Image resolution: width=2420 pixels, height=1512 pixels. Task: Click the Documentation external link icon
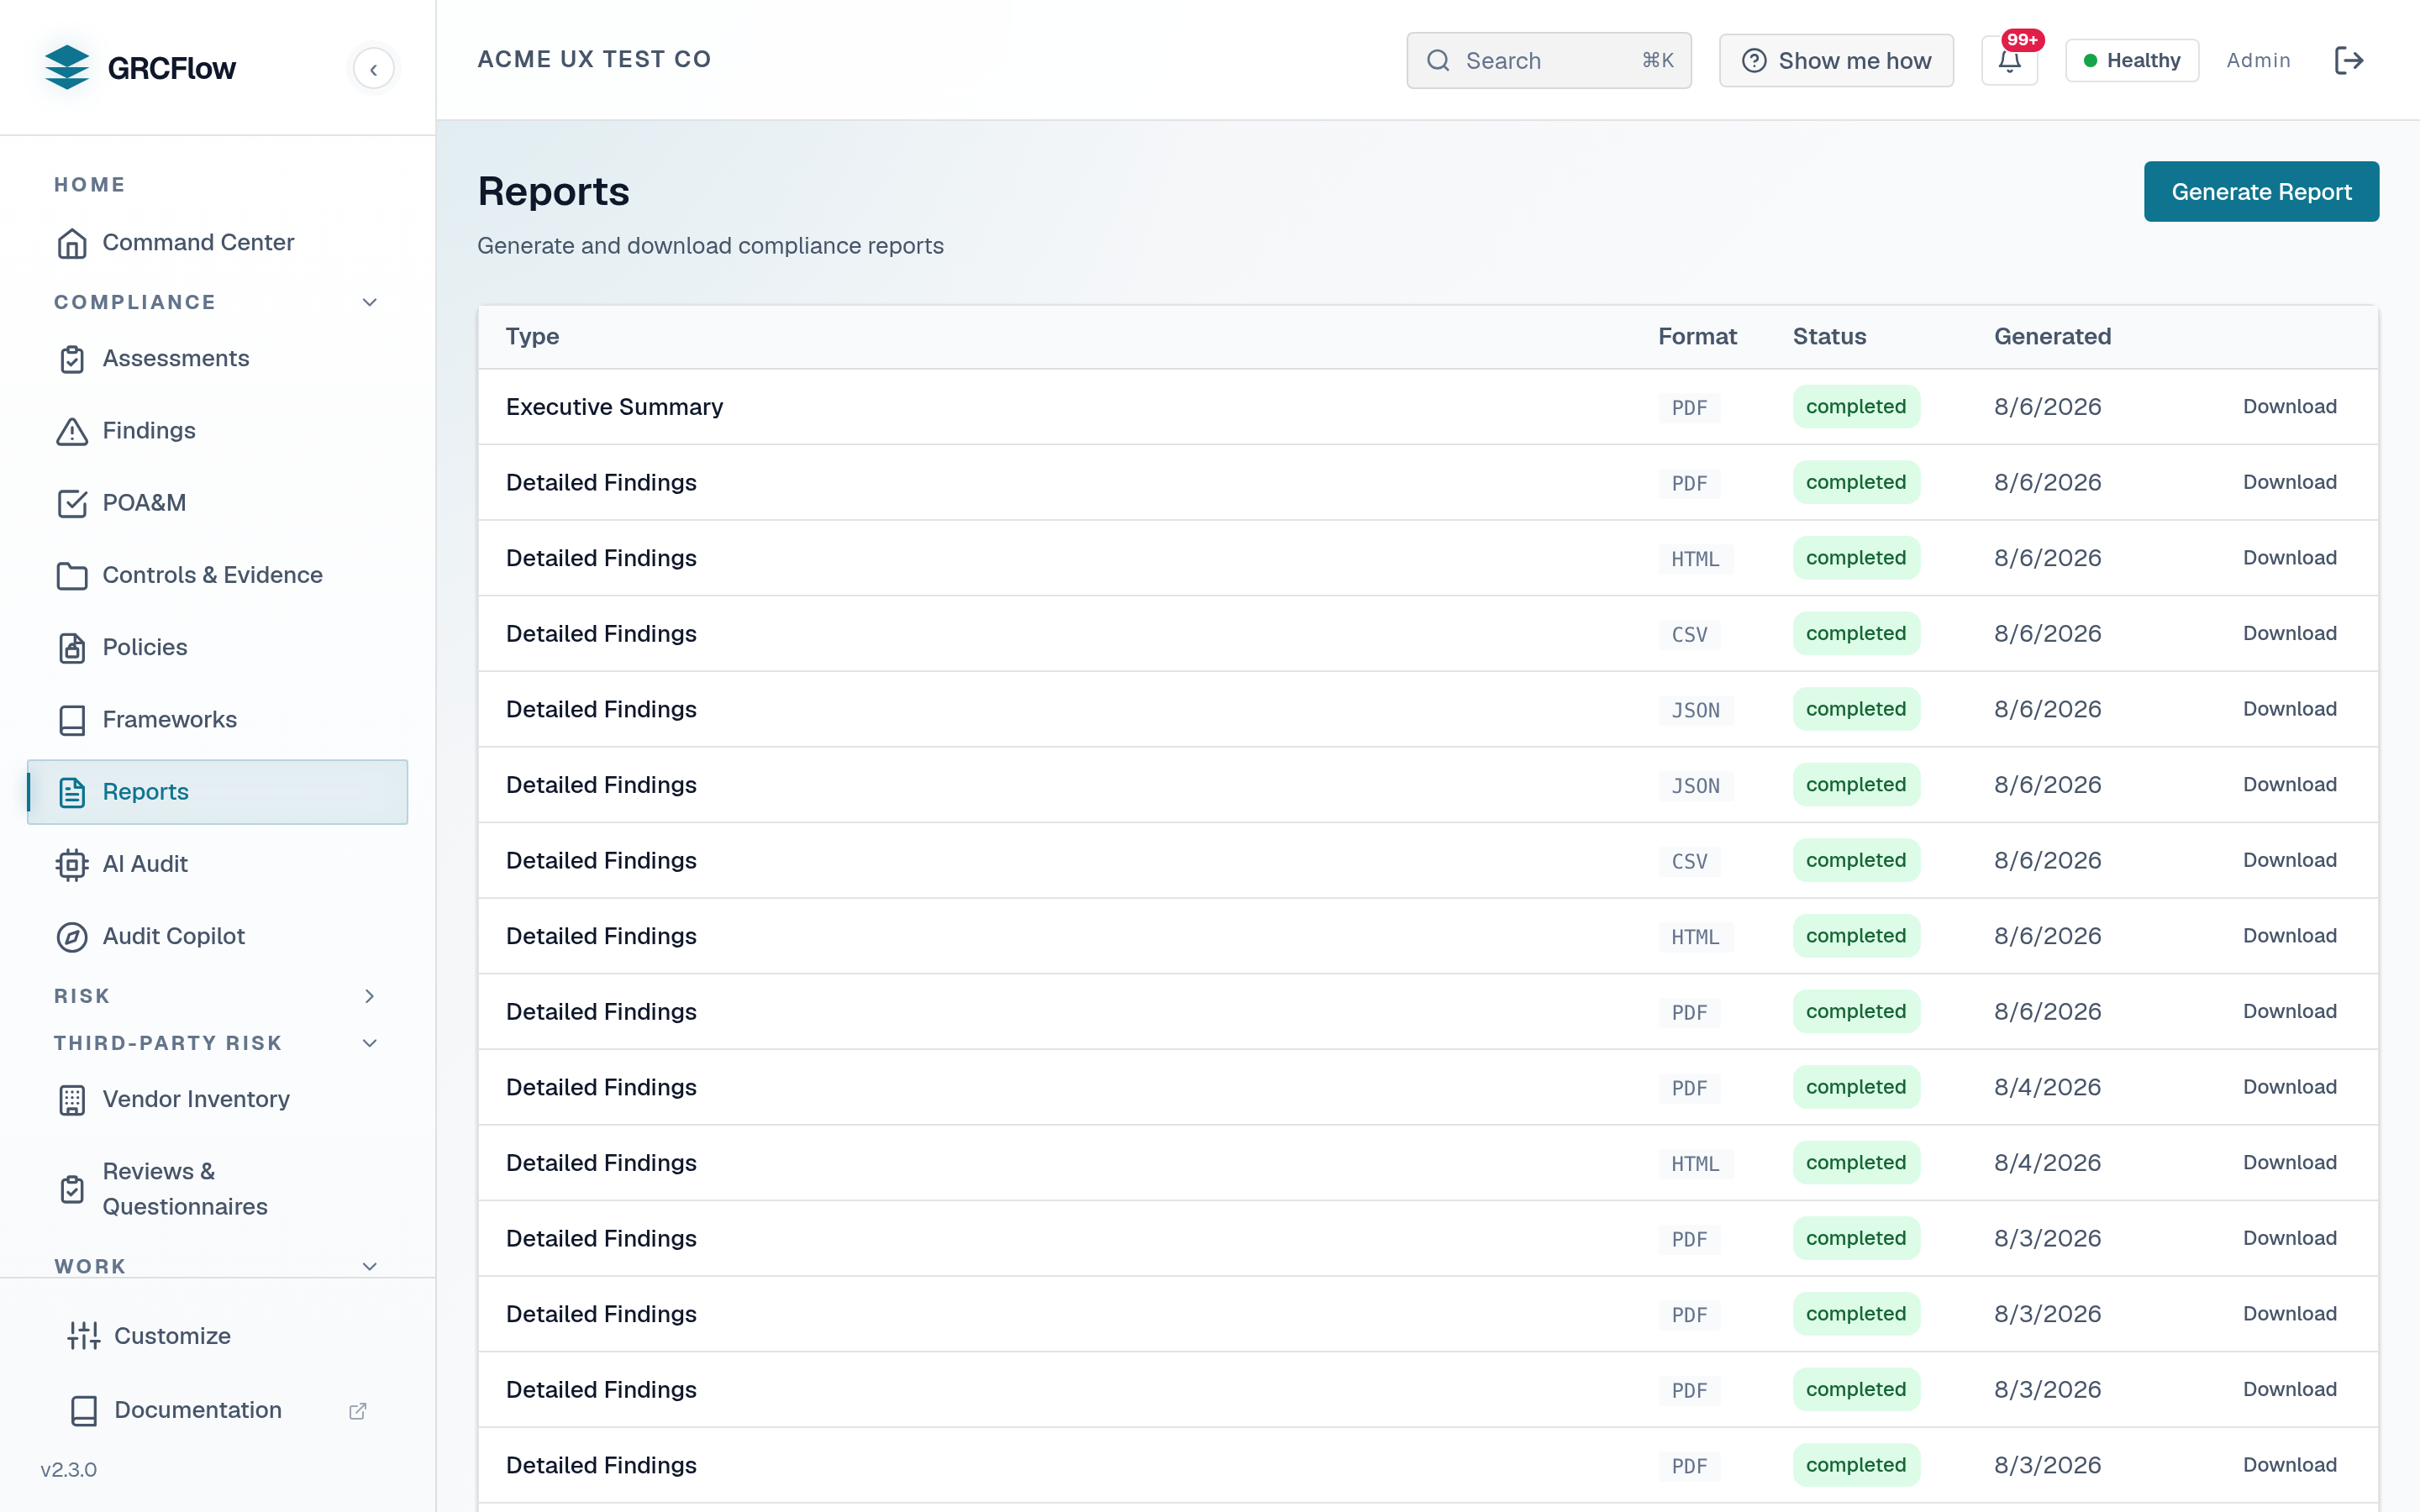tap(357, 1411)
